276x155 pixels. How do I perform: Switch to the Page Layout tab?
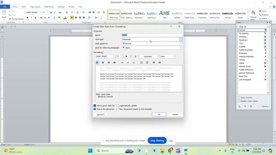coord(35,7)
